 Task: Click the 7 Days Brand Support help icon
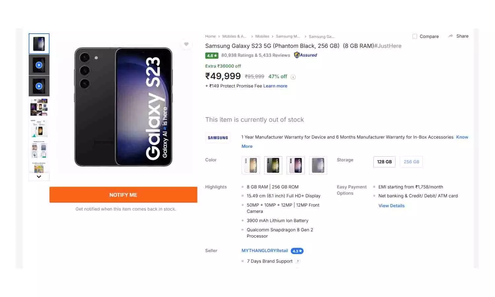click(x=298, y=261)
